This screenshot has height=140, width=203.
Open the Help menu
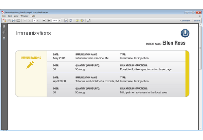point(33,16)
